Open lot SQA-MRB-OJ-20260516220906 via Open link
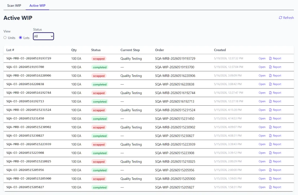 pyautogui.click(x=262, y=76)
